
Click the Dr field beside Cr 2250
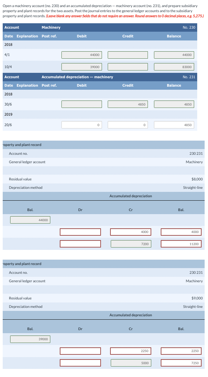point(80,351)
